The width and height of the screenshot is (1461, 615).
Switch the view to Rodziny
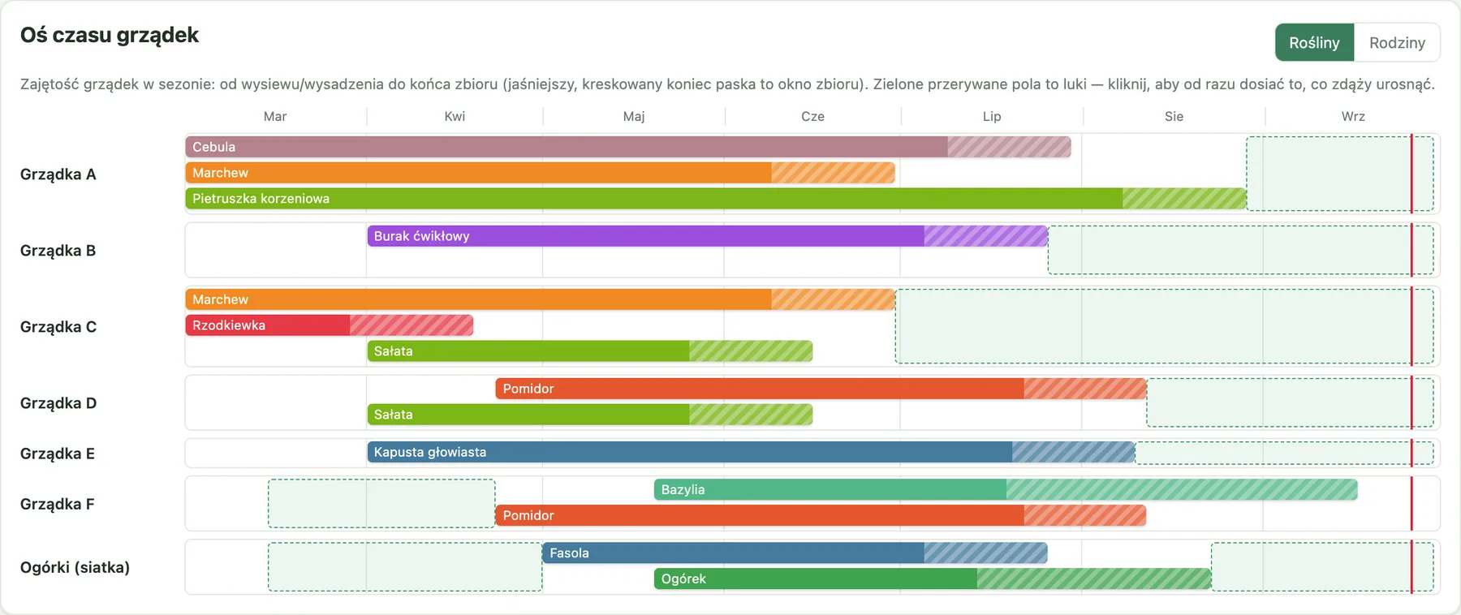1397,42
